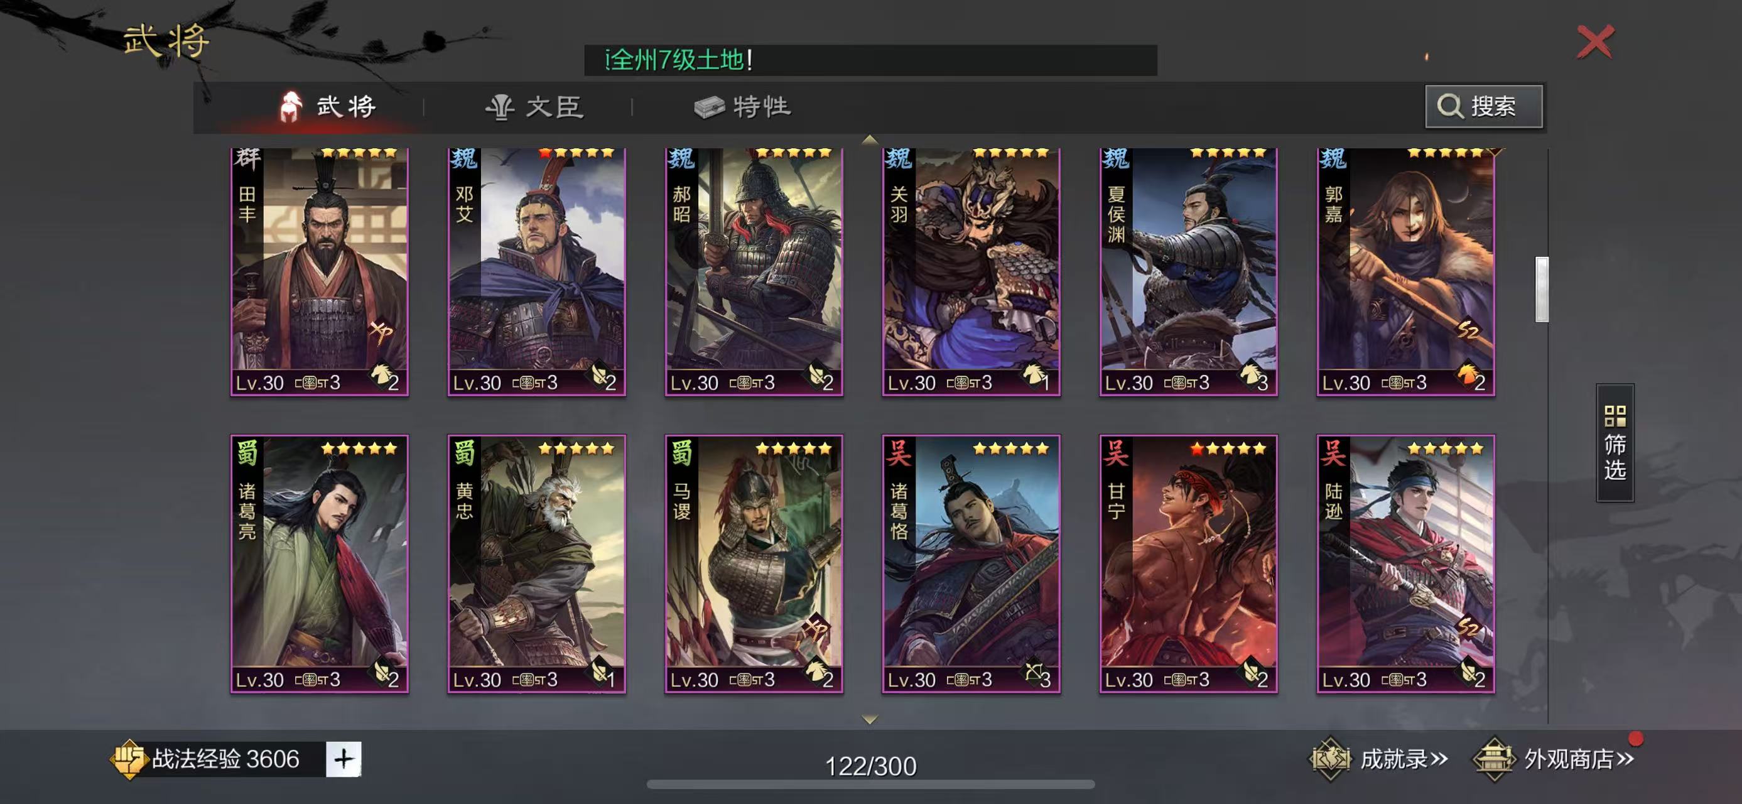The image size is (1742, 804).
Task: Click the down arrow below card list
Action: 870,719
